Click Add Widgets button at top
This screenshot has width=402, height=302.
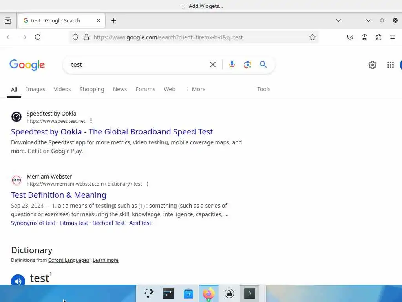201,6
